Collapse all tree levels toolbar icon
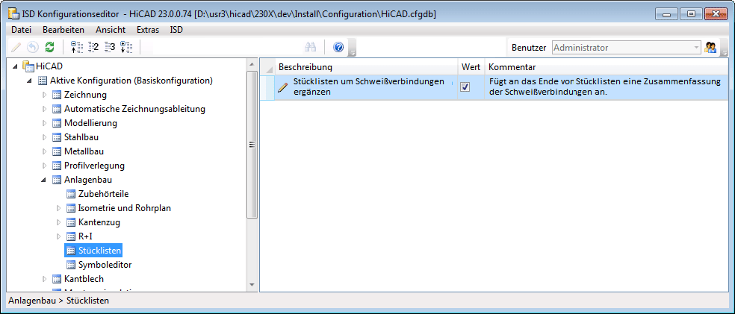Viewport: 735px width, 314px height. pyautogui.click(x=76, y=47)
